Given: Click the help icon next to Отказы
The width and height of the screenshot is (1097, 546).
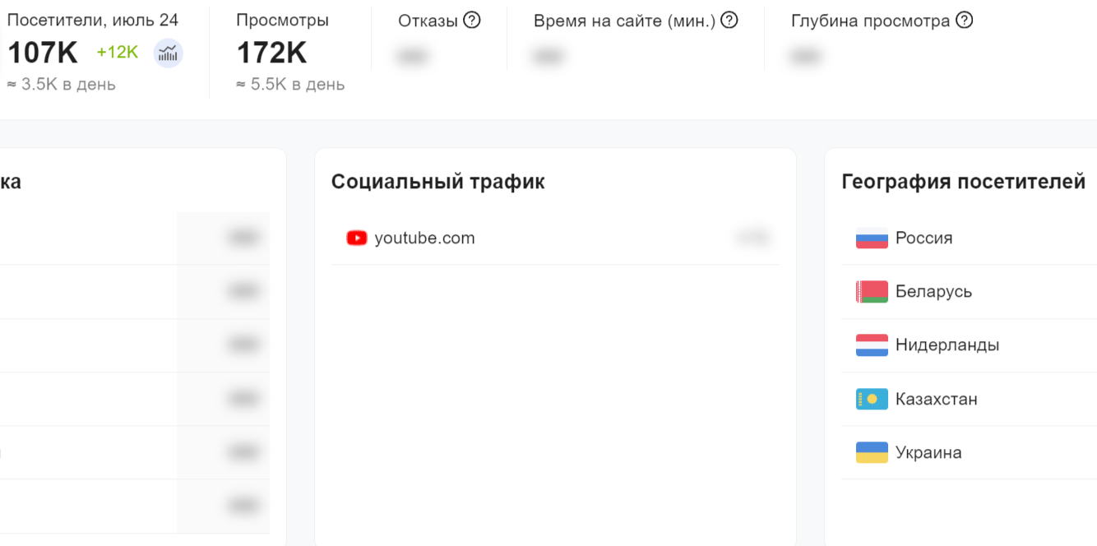Looking at the screenshot, I should click(472, 21).
